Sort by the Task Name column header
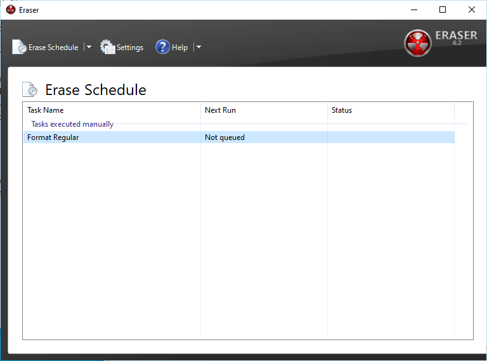Screen dimensions: 487x361 (x=46, y=110)
